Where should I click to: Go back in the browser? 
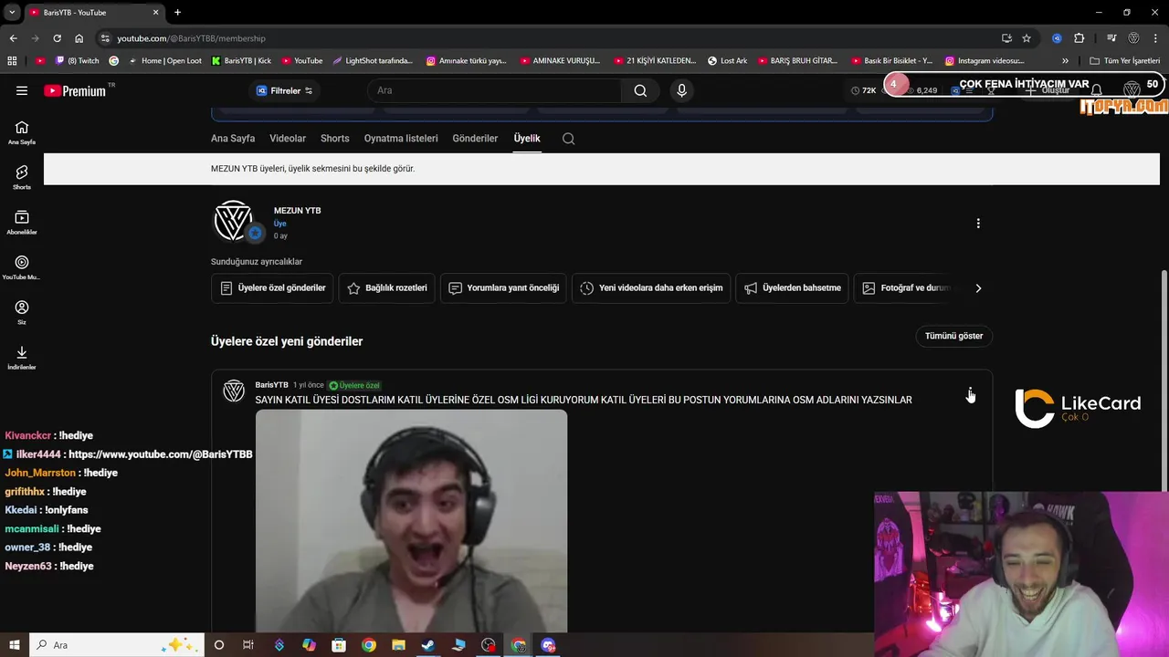coord(13,38)
